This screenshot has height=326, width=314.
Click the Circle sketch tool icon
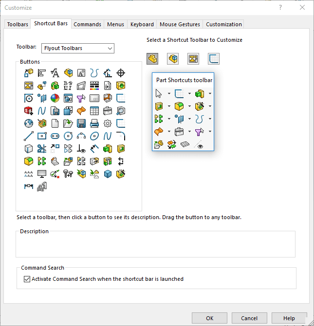point(68,136)
